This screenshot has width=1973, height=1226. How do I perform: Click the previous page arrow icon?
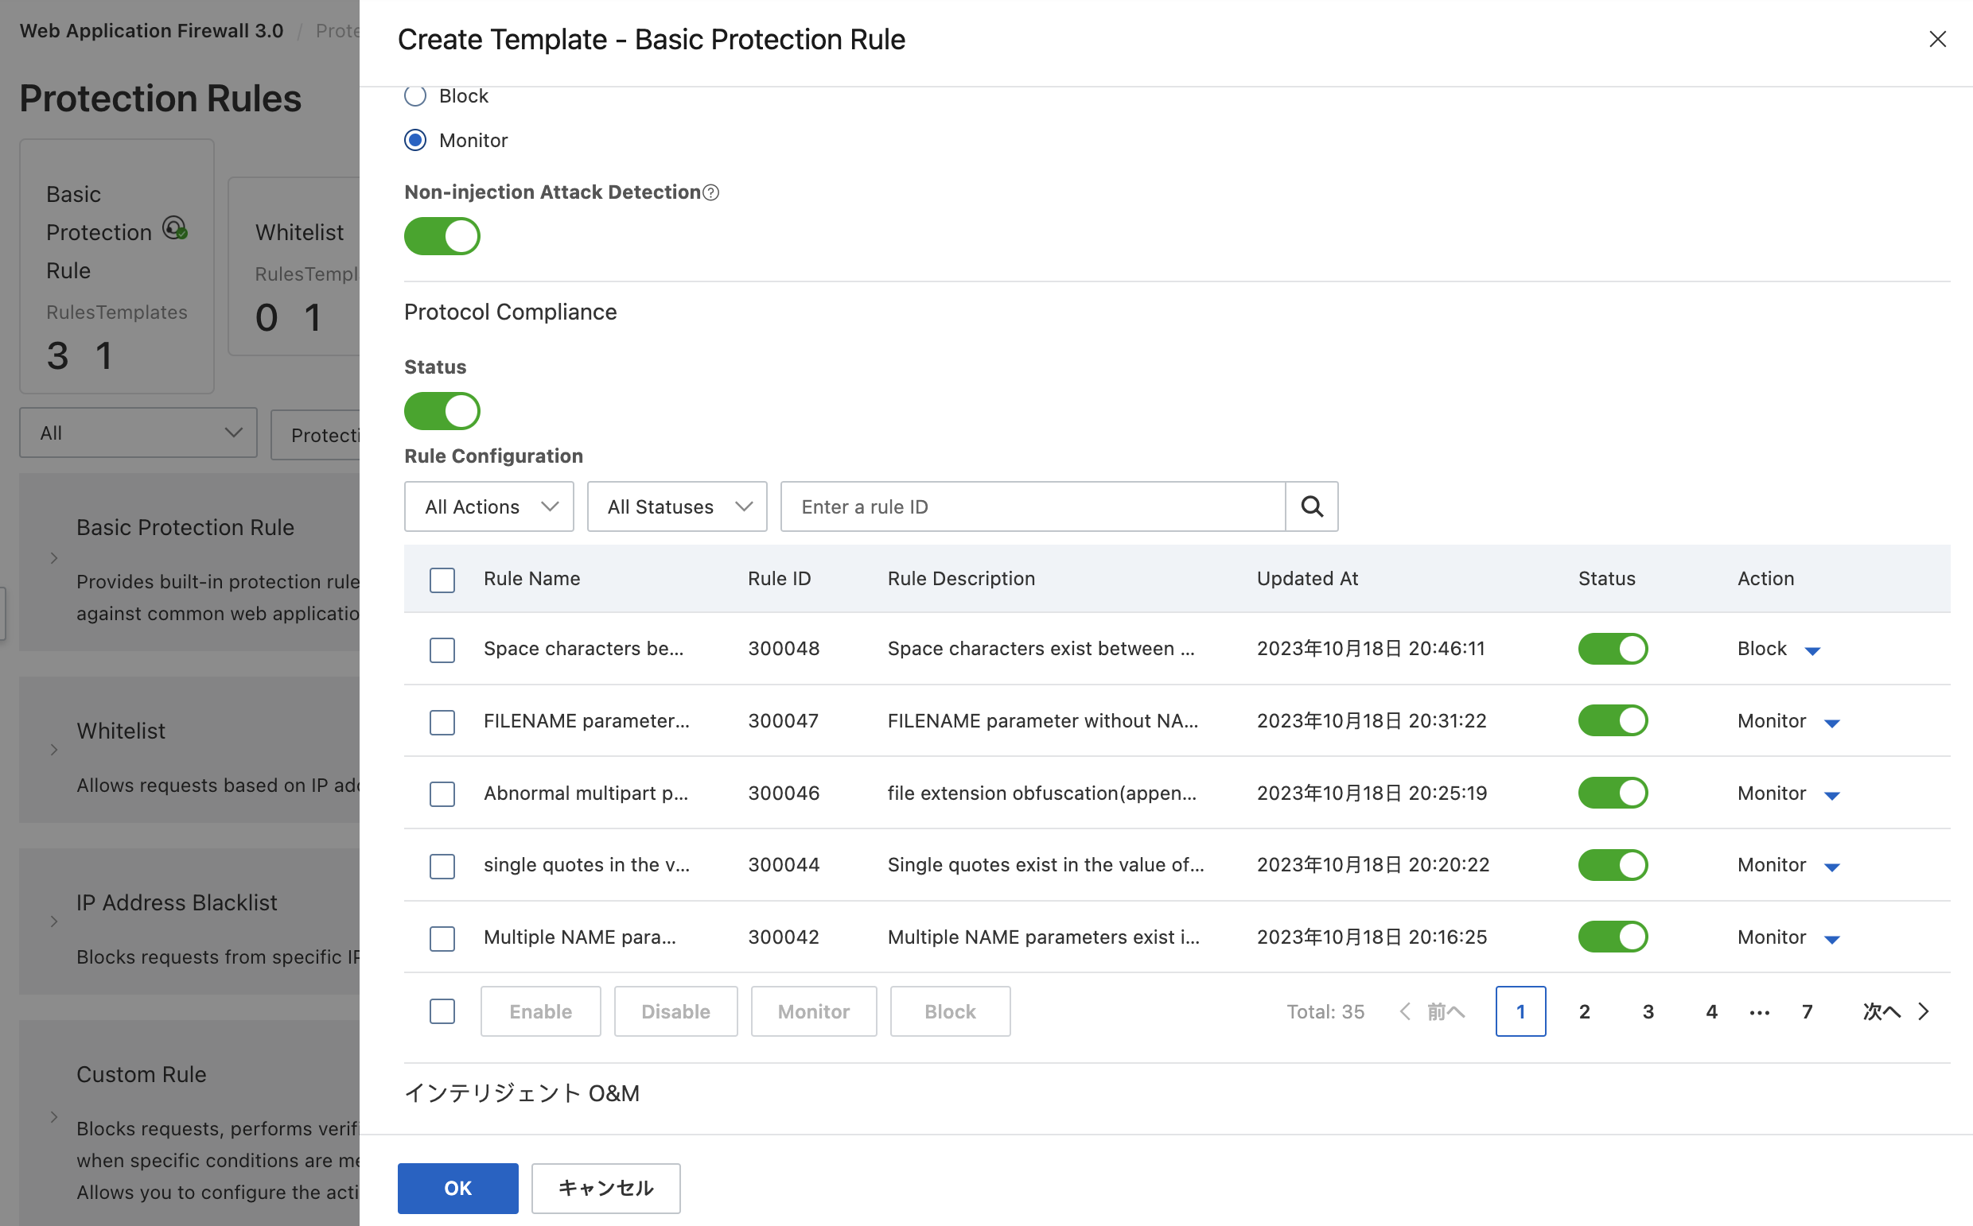click(1405, 1011)
